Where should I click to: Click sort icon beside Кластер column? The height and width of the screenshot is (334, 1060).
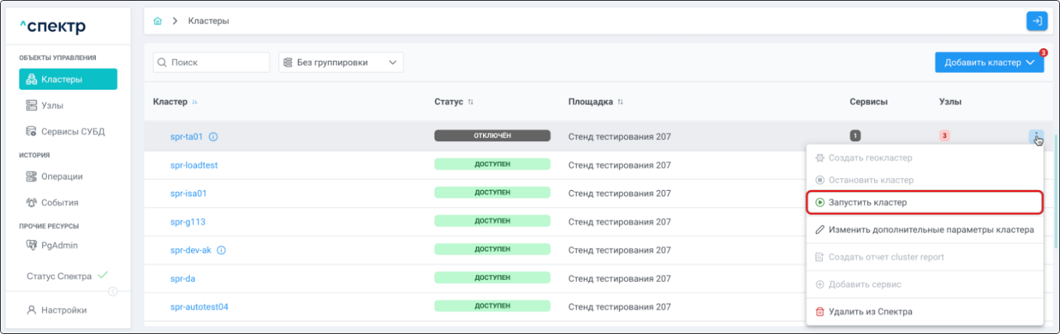(x=195, y=102)
